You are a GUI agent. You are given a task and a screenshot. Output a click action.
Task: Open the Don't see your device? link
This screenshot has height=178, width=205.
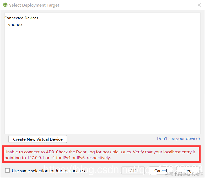click(179, 138)
